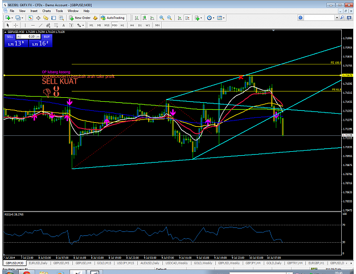
Task: Draw a trendline
Action: [40, 25]
